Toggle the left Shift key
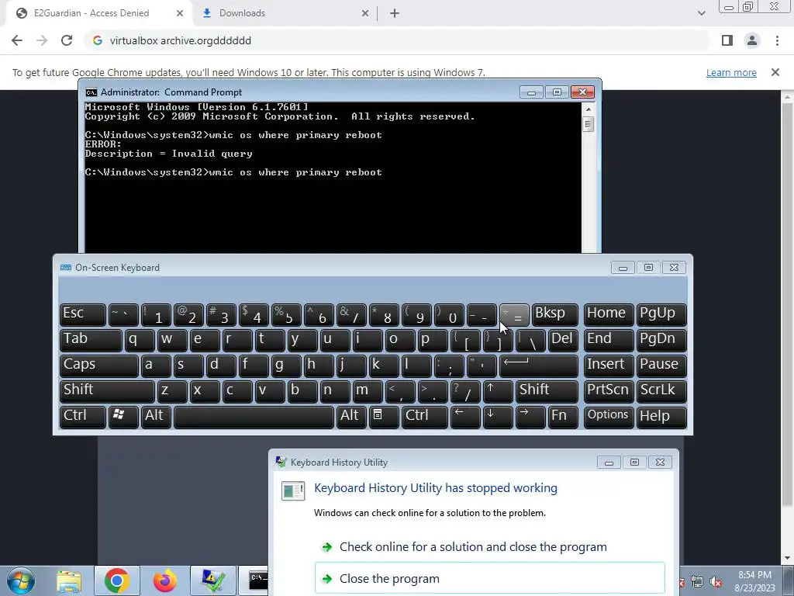 [107, 391]
